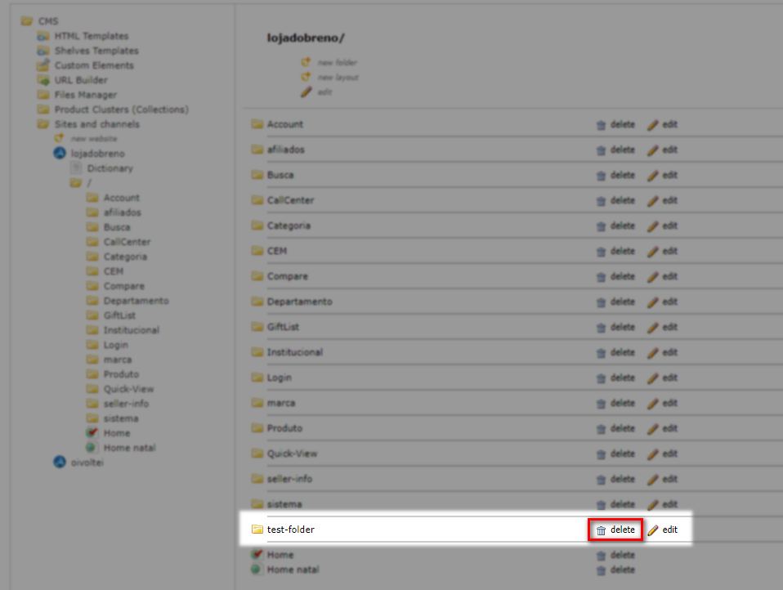Click the new folder icon under lojadobreno/
783x590 pixels.
tap(306, 62)
